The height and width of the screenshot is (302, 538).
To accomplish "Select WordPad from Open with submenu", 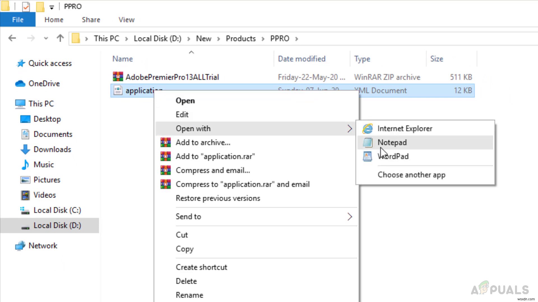I will 393,156.
